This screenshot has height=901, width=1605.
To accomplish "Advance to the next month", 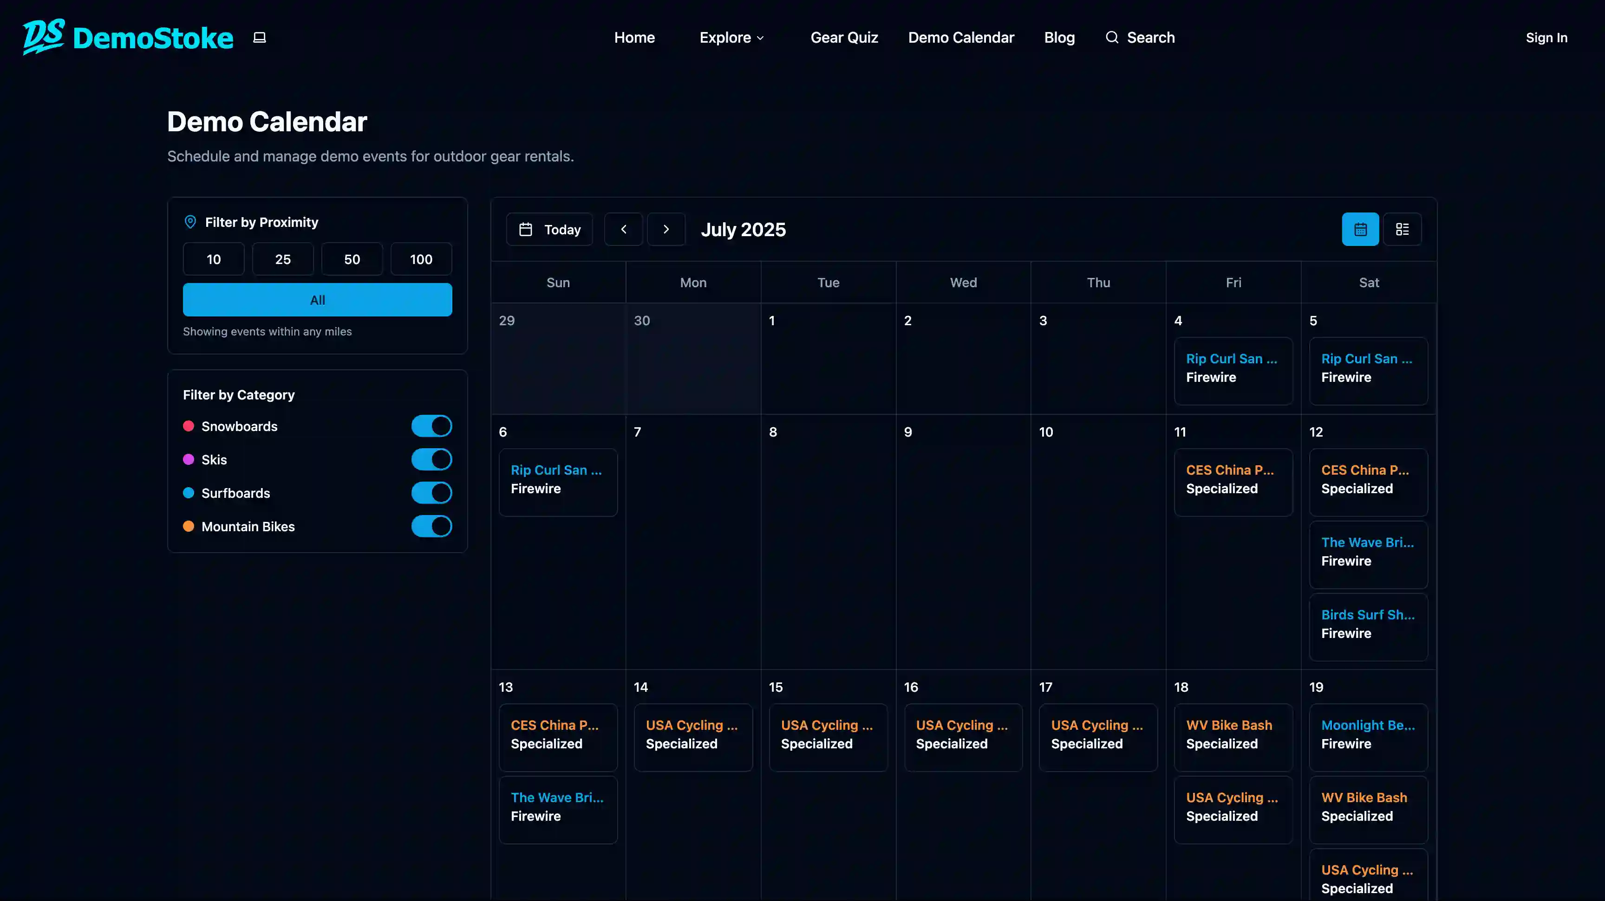I will click(666, 229).
